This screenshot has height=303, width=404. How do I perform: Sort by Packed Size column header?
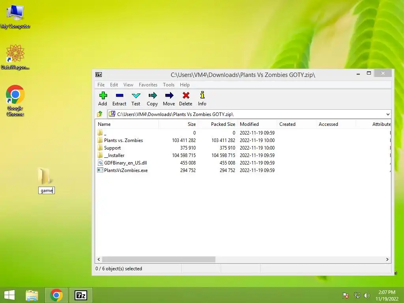pos(217,124)
